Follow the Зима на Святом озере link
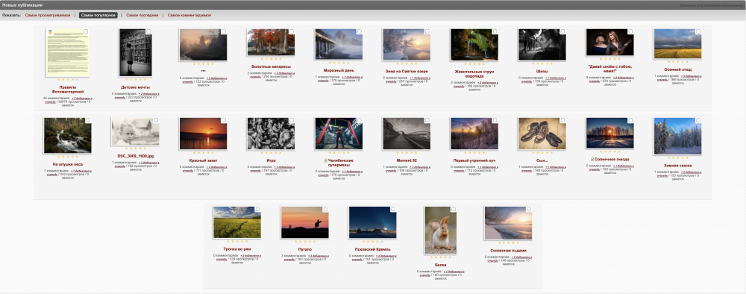The image size is (746, 294). click(407, 72)
